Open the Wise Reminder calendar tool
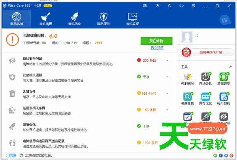Screen dimensions: 237x160 coord(187,117)
